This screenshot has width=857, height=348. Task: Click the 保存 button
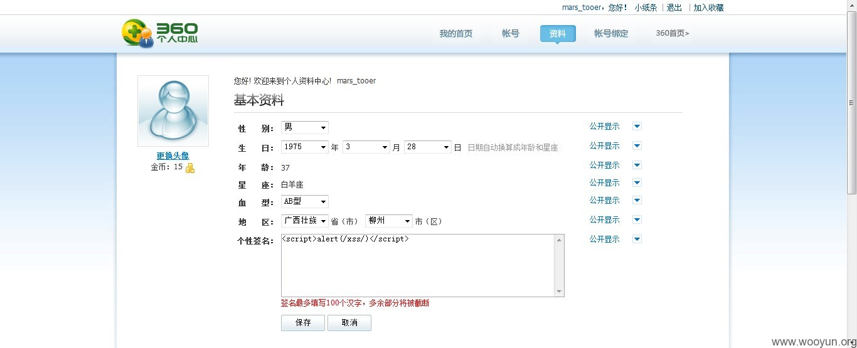[303, 323]
